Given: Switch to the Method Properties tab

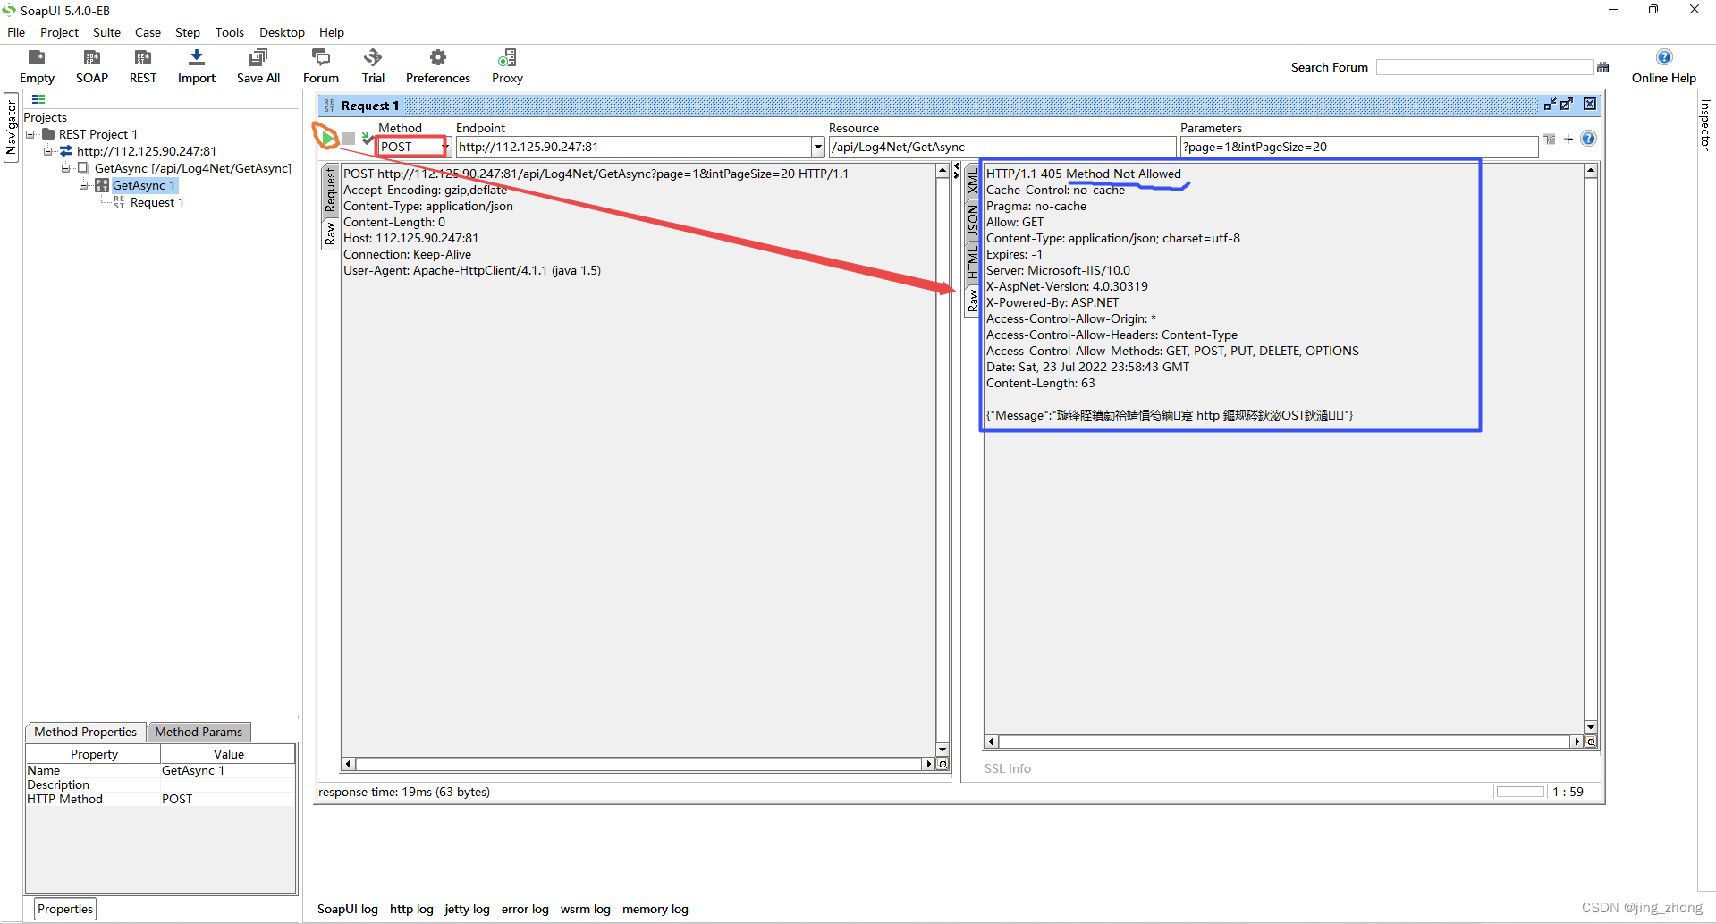Looking at the screenshot, I should 86,732.
